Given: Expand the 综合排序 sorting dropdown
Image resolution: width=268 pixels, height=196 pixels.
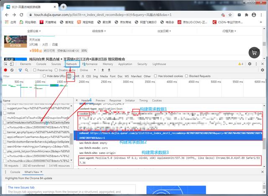Looking at the screenshot, I should click(x=99, y=31).
